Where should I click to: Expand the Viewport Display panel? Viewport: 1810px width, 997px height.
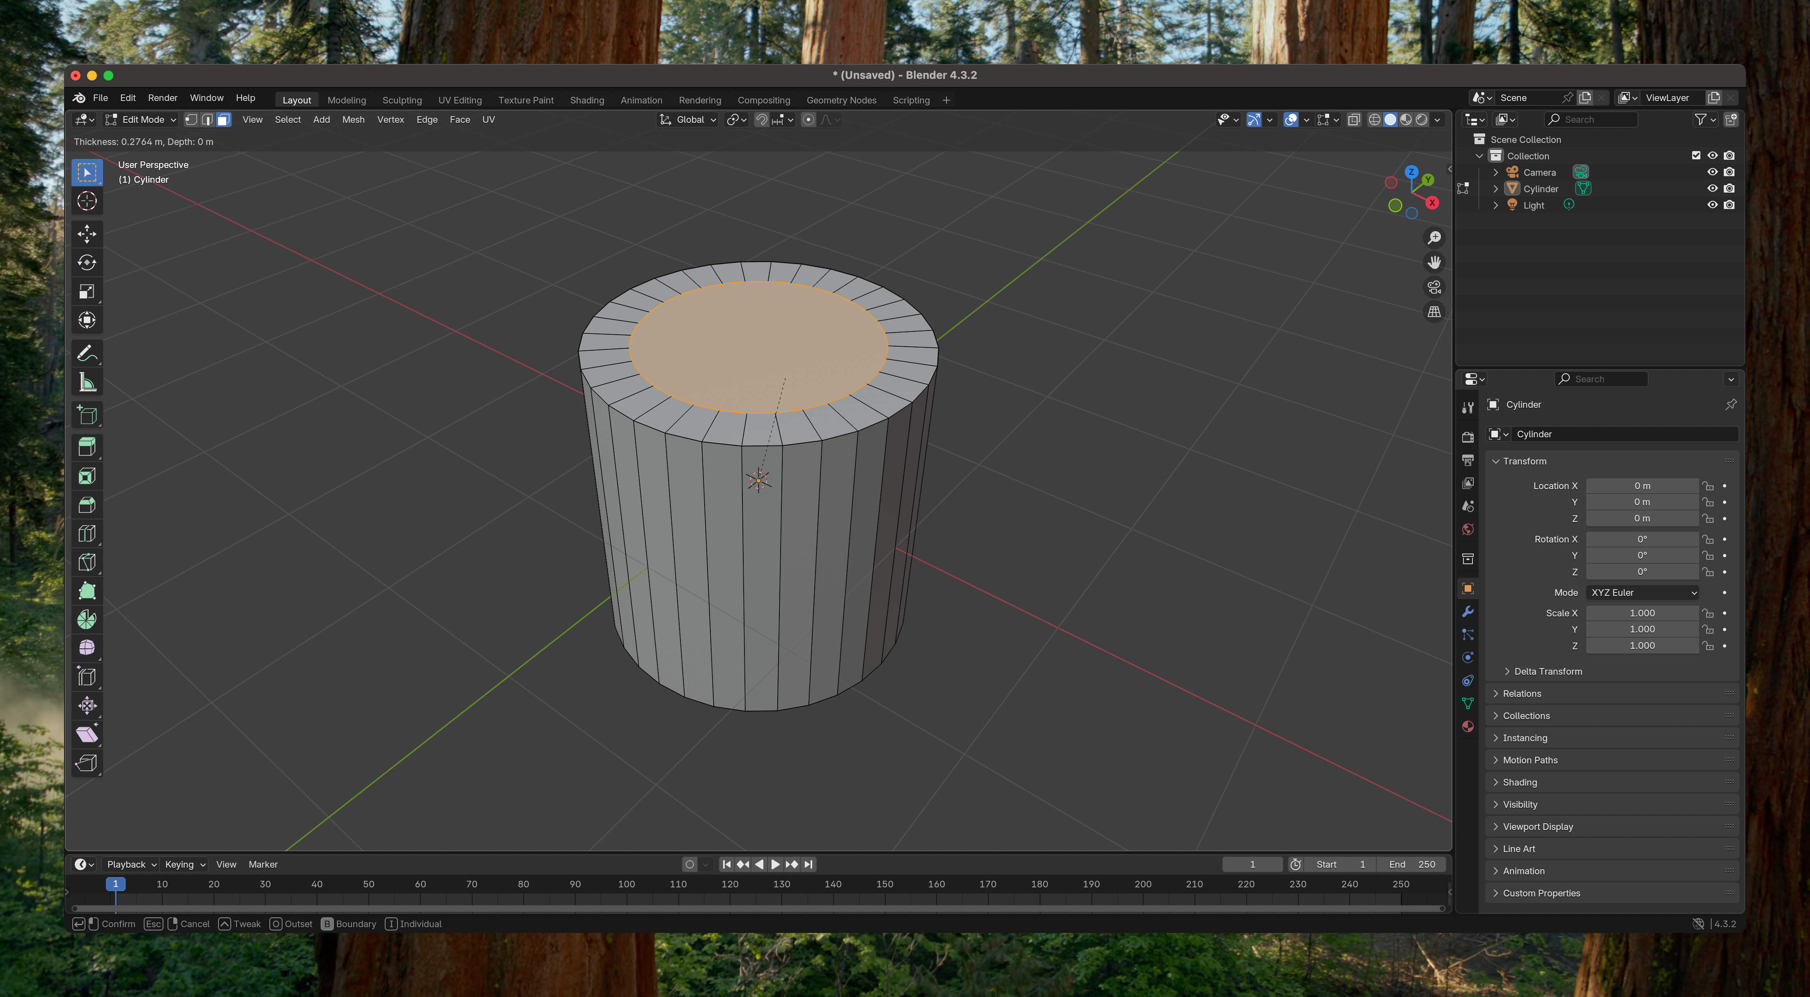pyautogui.click(x=1537, y=826)
